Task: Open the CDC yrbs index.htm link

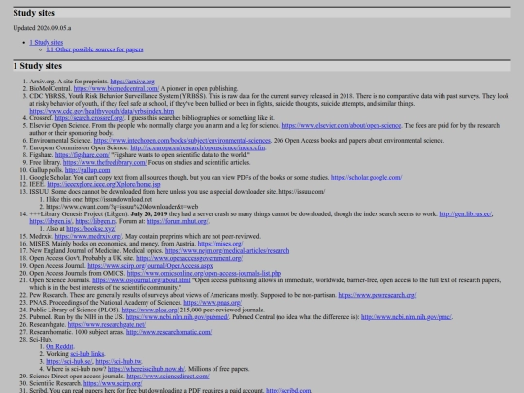Action: tap(101, 111)
